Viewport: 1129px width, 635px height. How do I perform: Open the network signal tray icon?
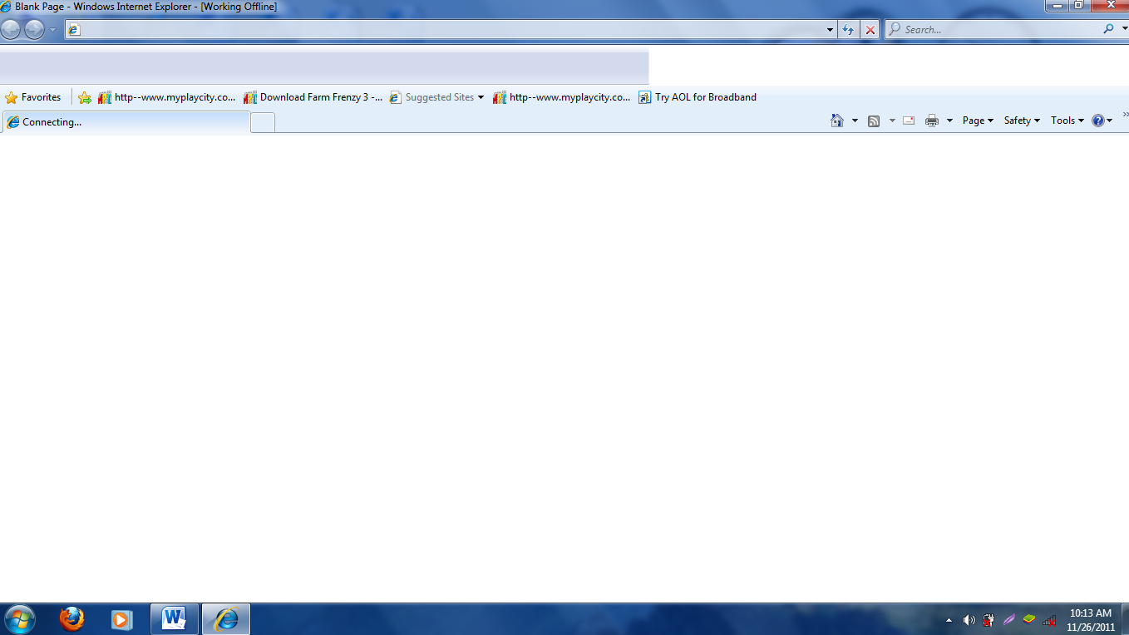1049,620
